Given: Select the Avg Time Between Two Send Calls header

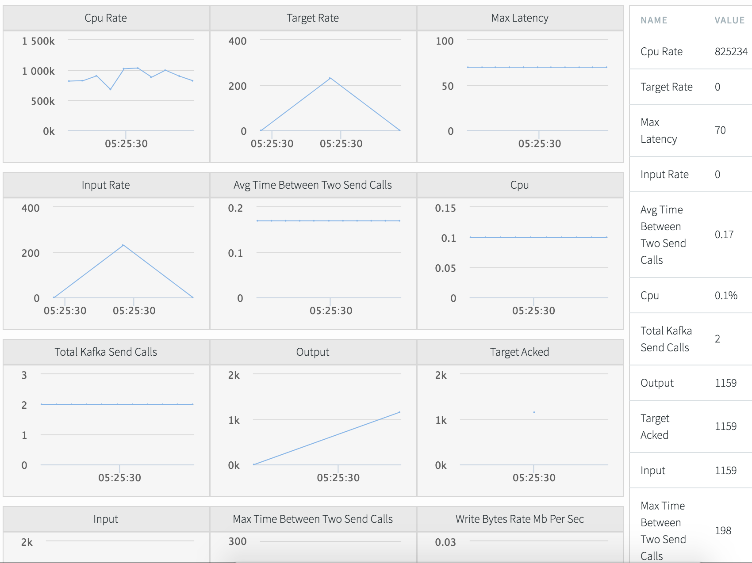Looking at the screenshot, I should (313, 185).
